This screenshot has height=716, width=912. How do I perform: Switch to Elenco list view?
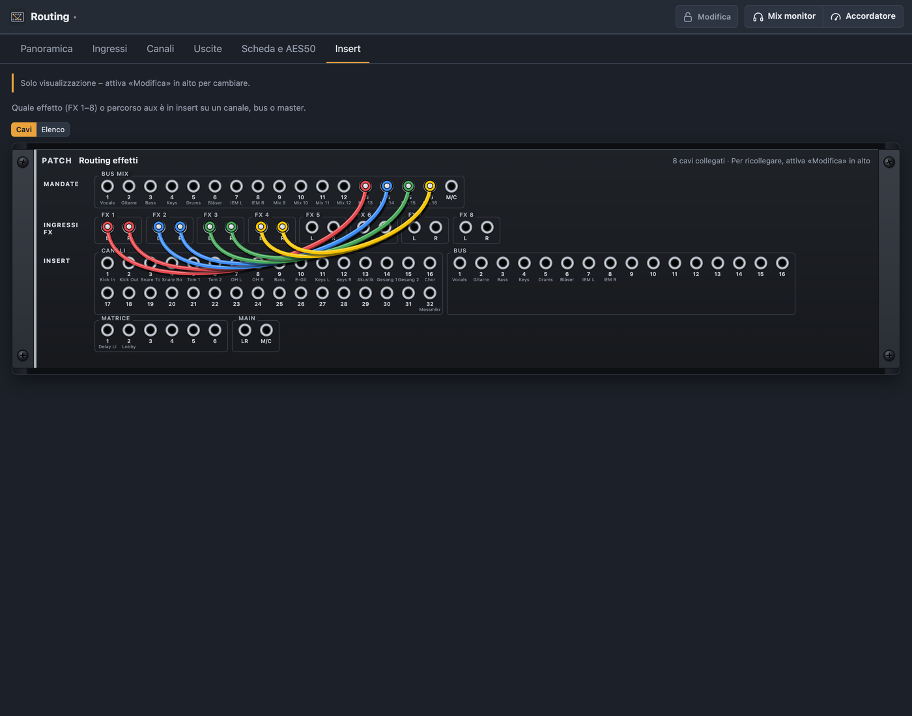pos(53,130)
